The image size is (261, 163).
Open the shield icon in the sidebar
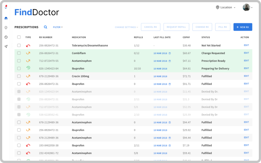[x=6, y=28]
